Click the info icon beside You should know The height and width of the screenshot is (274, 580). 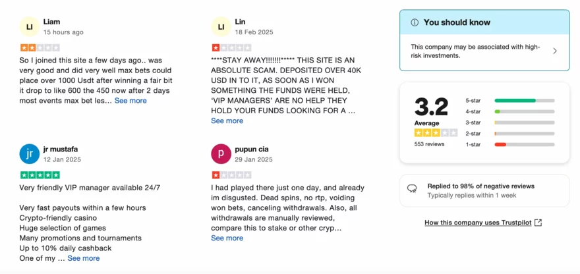click(x=415, y=22)
